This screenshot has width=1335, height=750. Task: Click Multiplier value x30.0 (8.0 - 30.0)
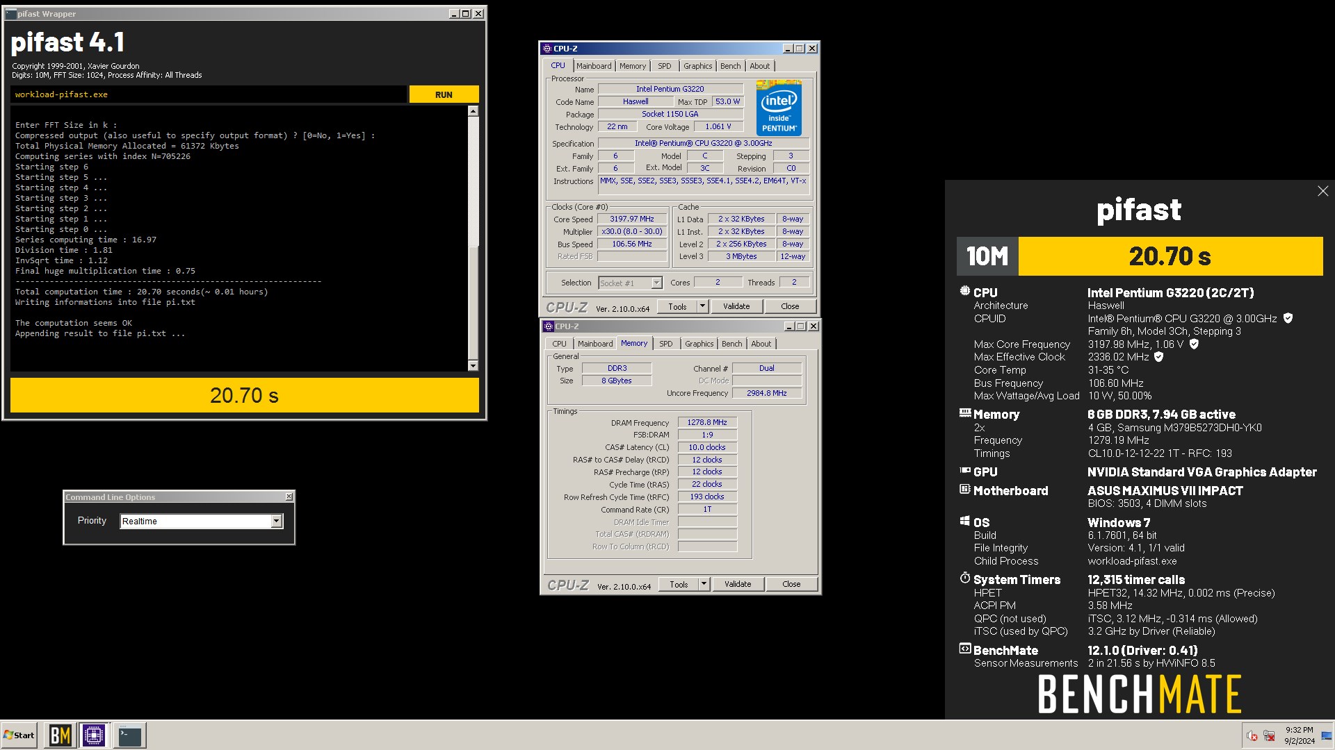pos(632,231)
